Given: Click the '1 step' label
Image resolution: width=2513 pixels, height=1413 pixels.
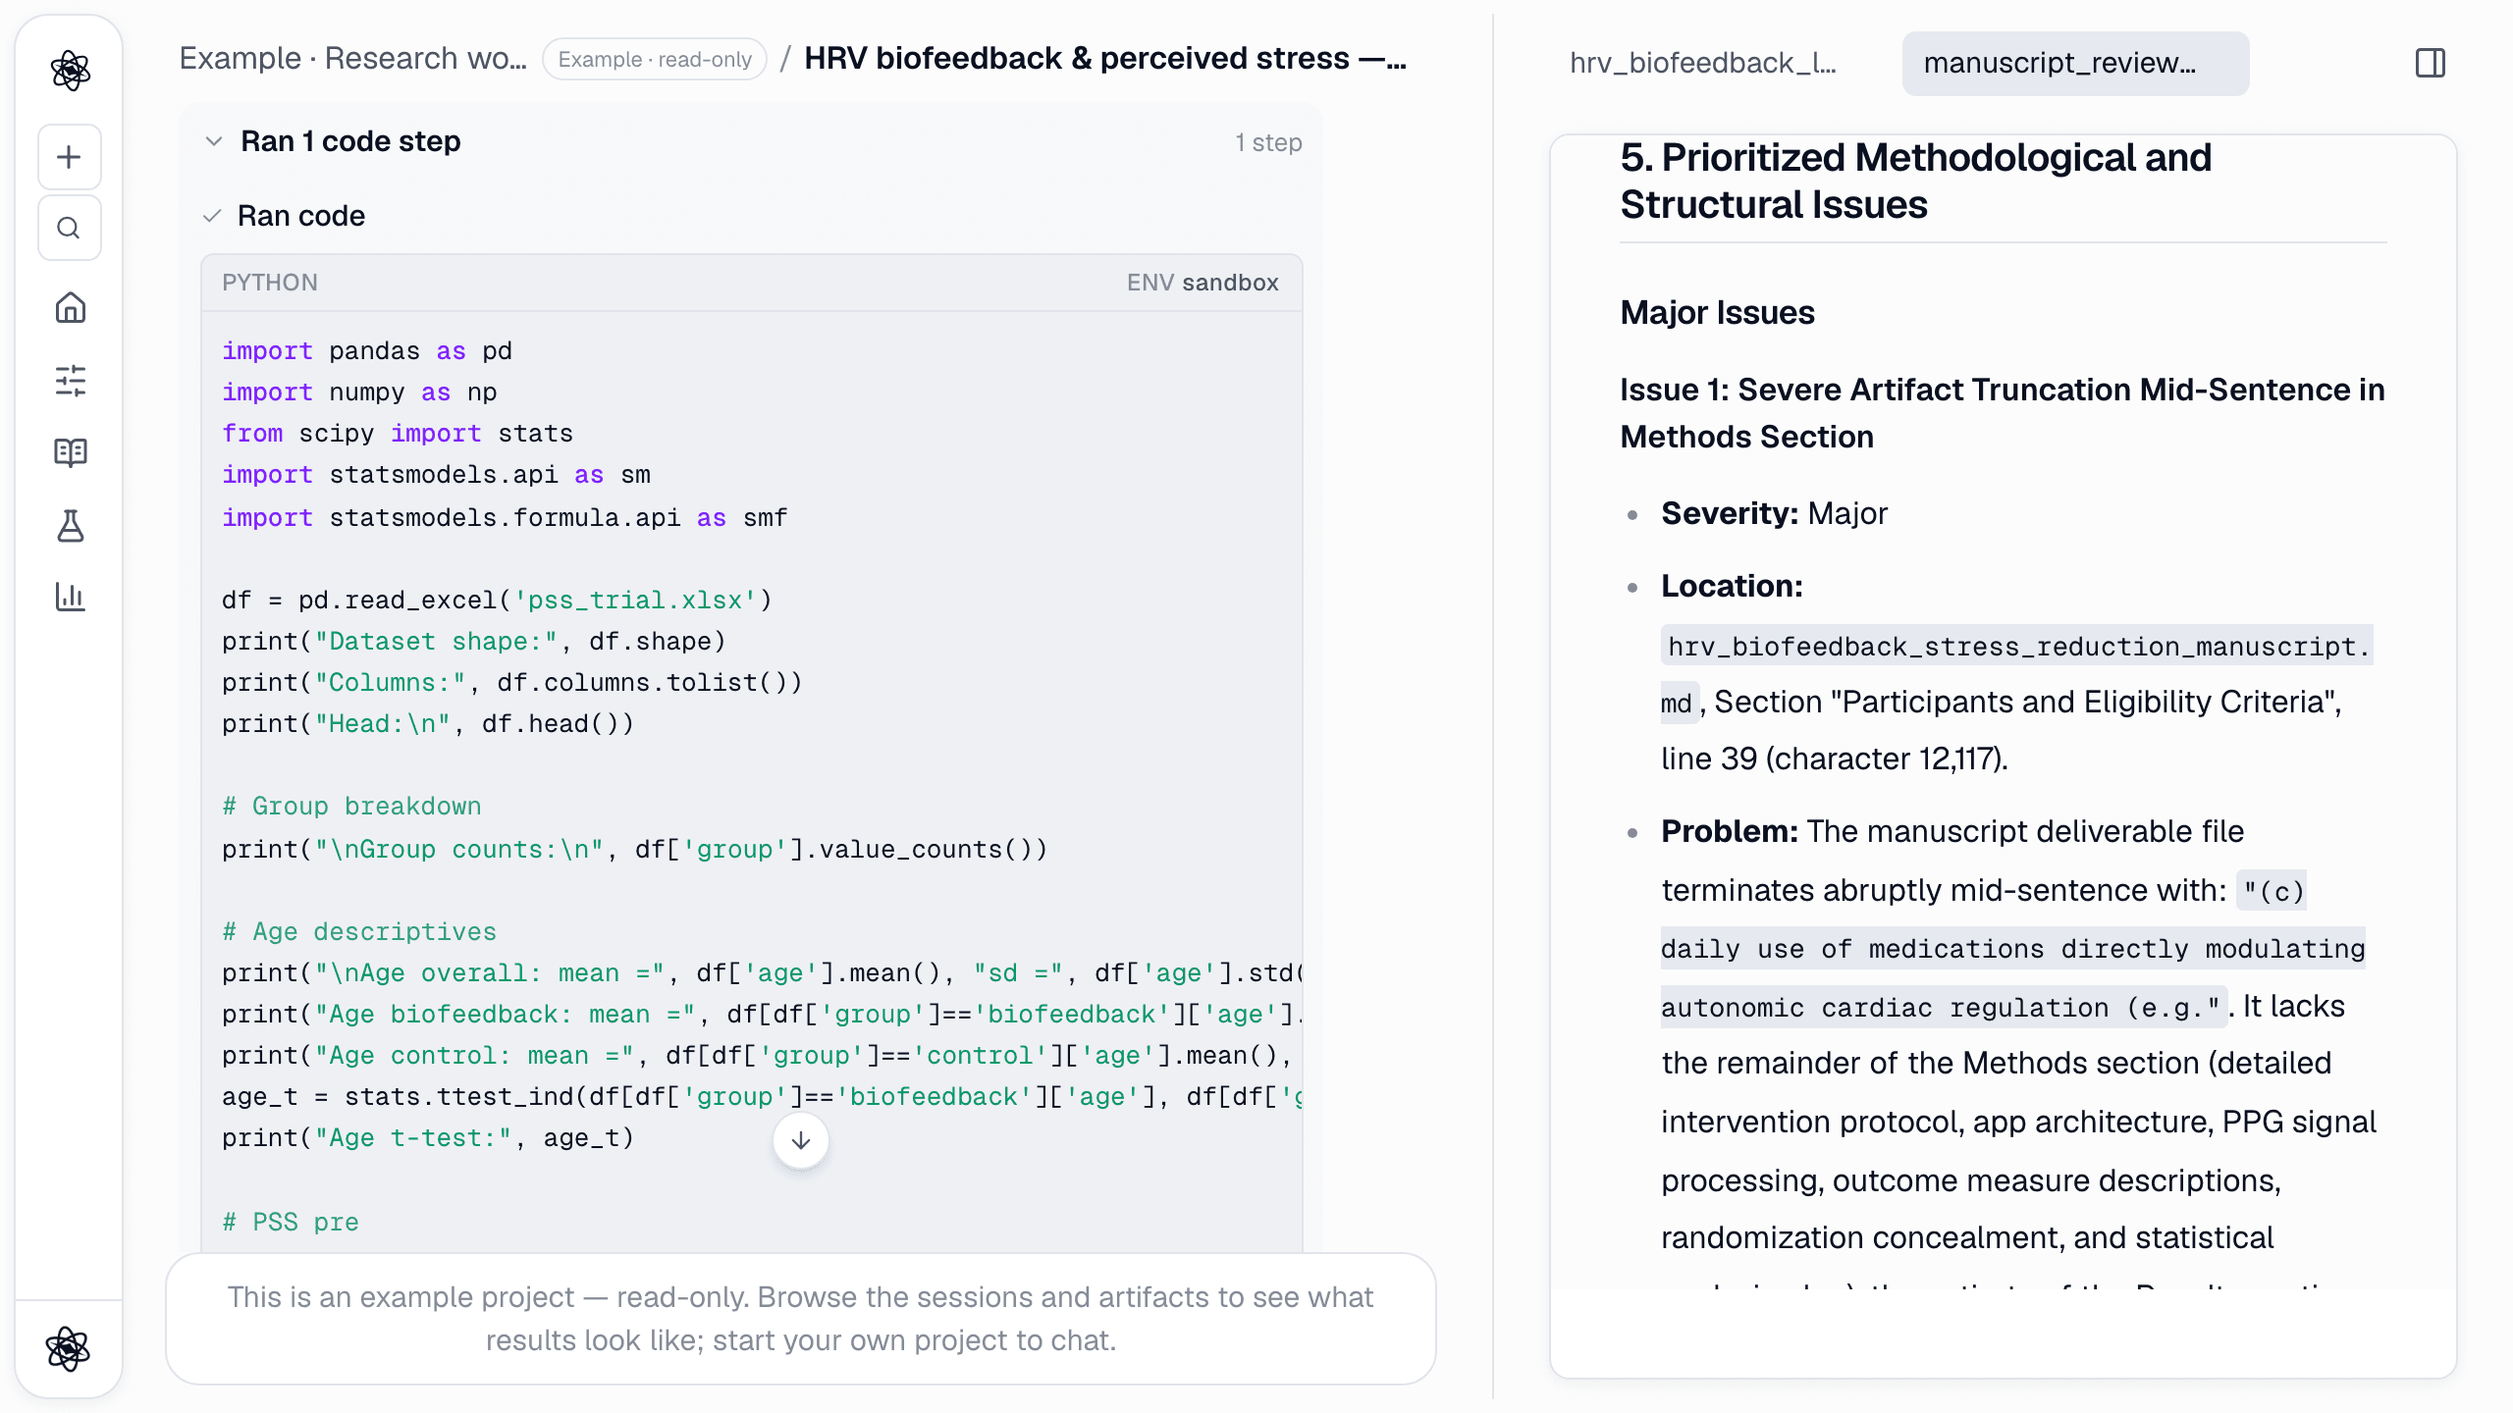Looking at the screenshot, I should 1268,142.
